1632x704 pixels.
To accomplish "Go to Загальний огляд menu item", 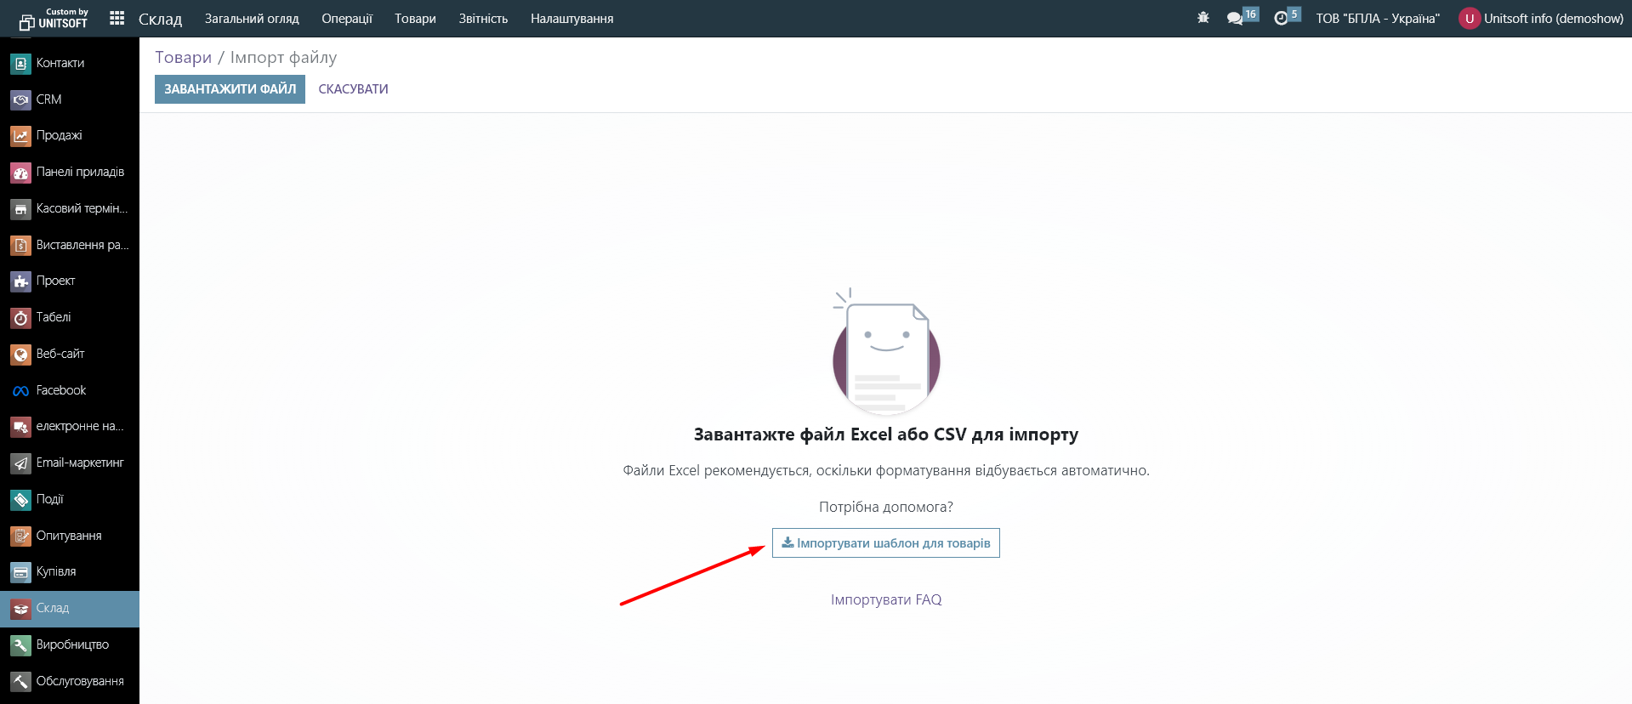I will point(252,19).
